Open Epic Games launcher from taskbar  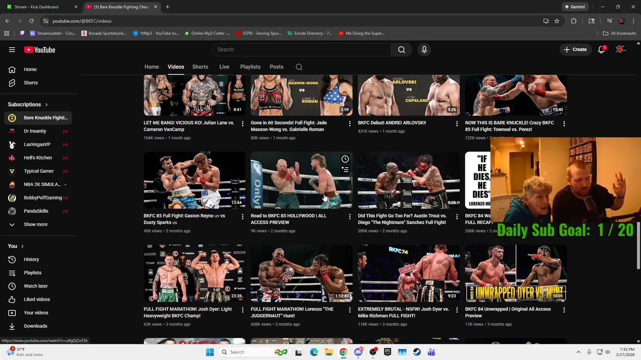(x=388, y=352)
